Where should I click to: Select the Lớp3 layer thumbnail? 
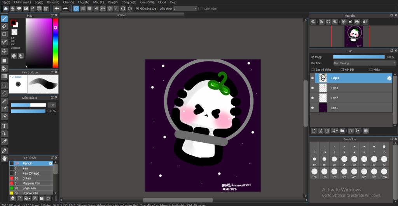point(323,88)
